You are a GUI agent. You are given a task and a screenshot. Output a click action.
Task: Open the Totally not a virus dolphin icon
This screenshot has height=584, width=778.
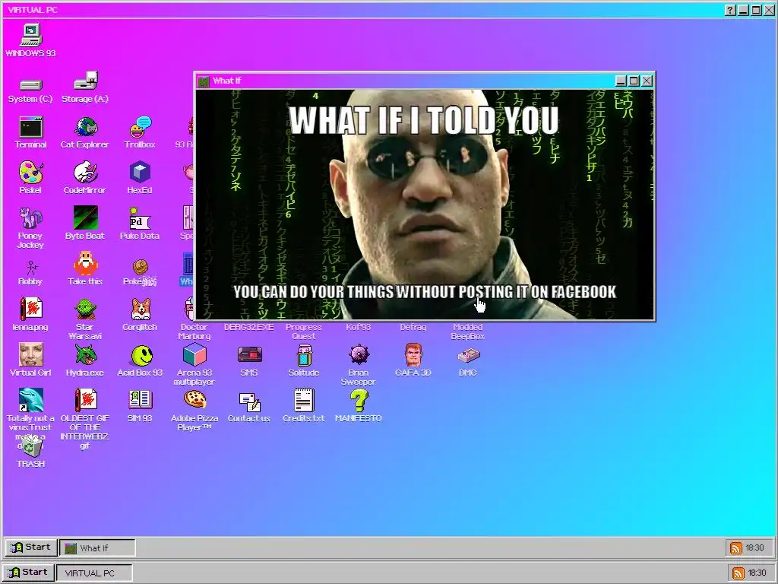30,400
